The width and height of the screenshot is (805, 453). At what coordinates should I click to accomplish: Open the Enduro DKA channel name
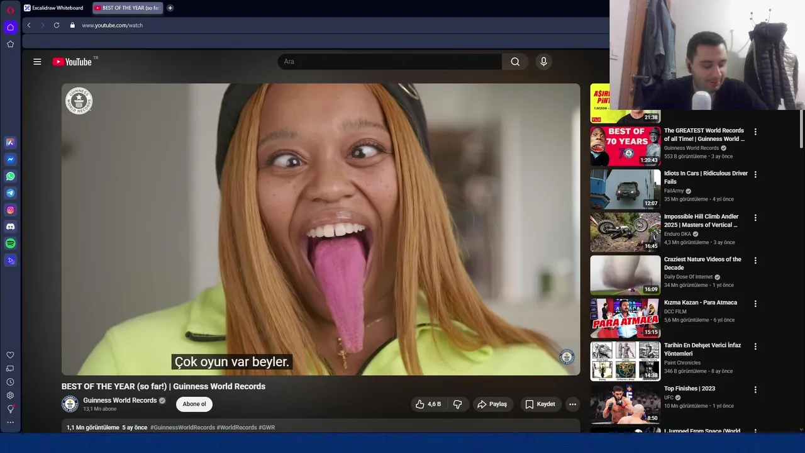click(677, 234)
